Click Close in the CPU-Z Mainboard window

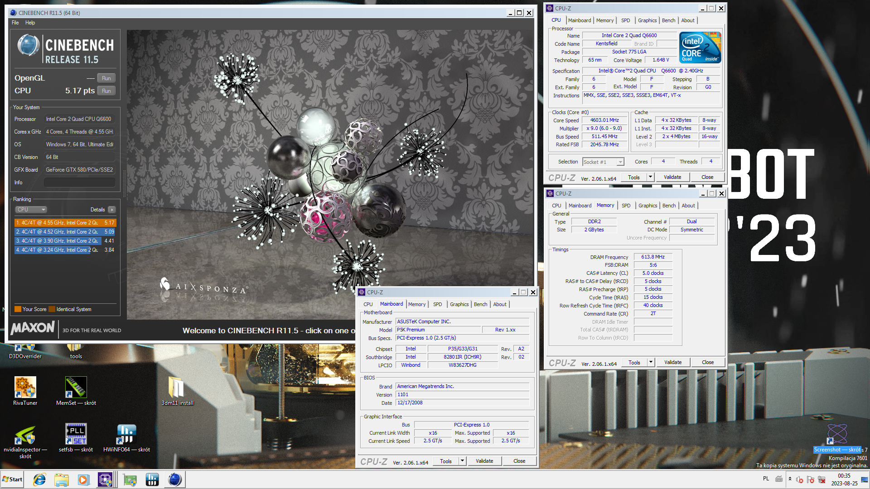[x=519, y=461]
